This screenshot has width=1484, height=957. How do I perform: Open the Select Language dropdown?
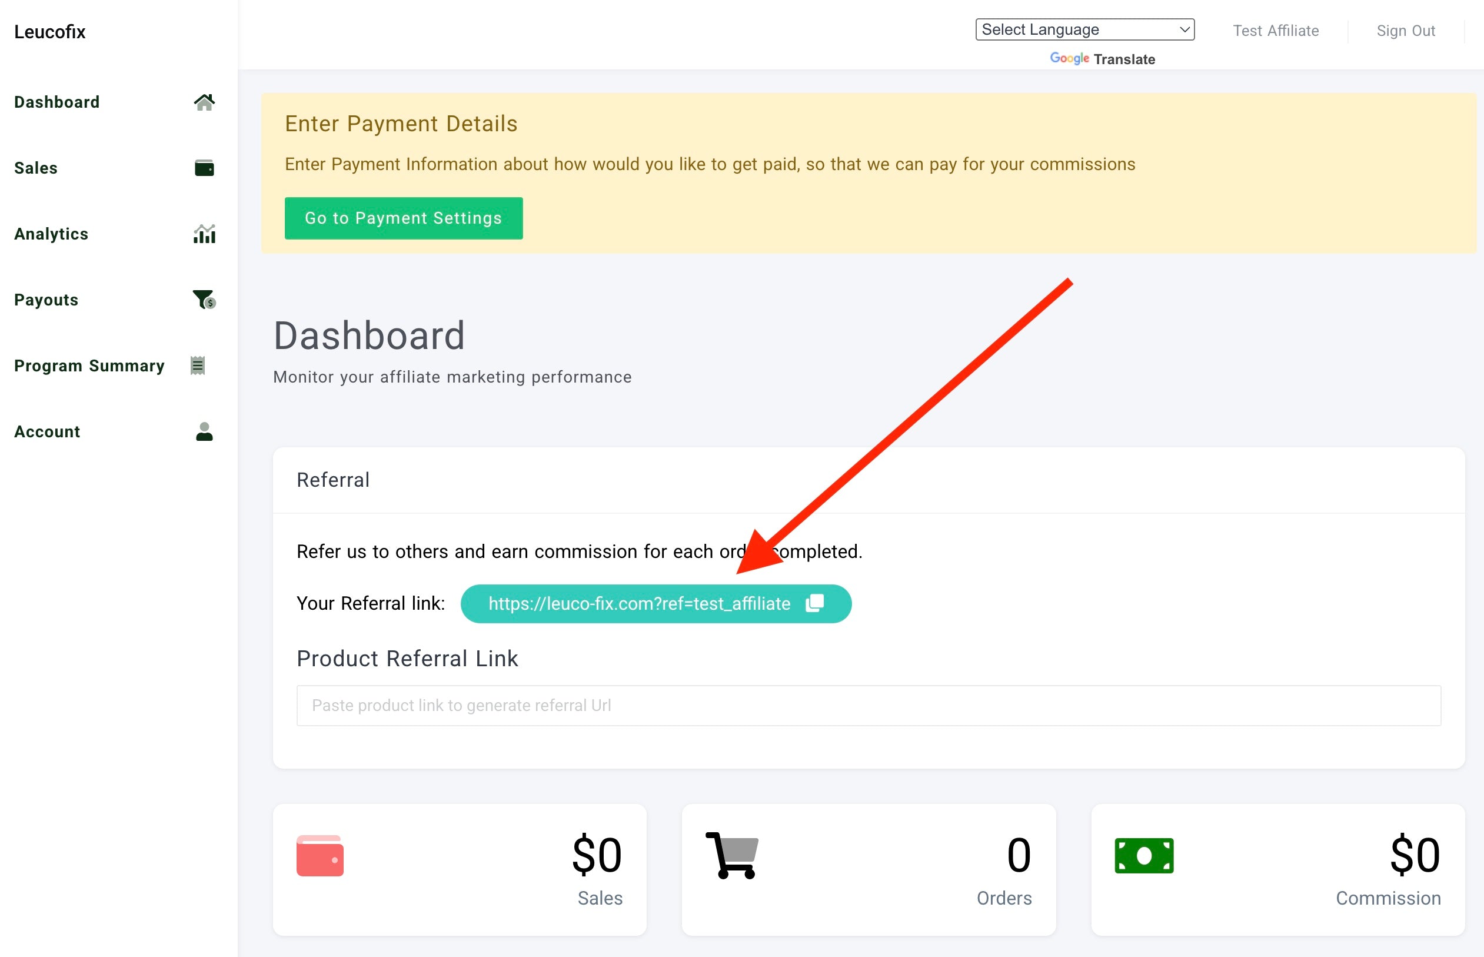pos(1084,30)
